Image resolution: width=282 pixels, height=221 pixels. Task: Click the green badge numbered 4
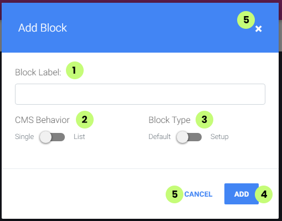pyautogui.click(x=264, y=194)
